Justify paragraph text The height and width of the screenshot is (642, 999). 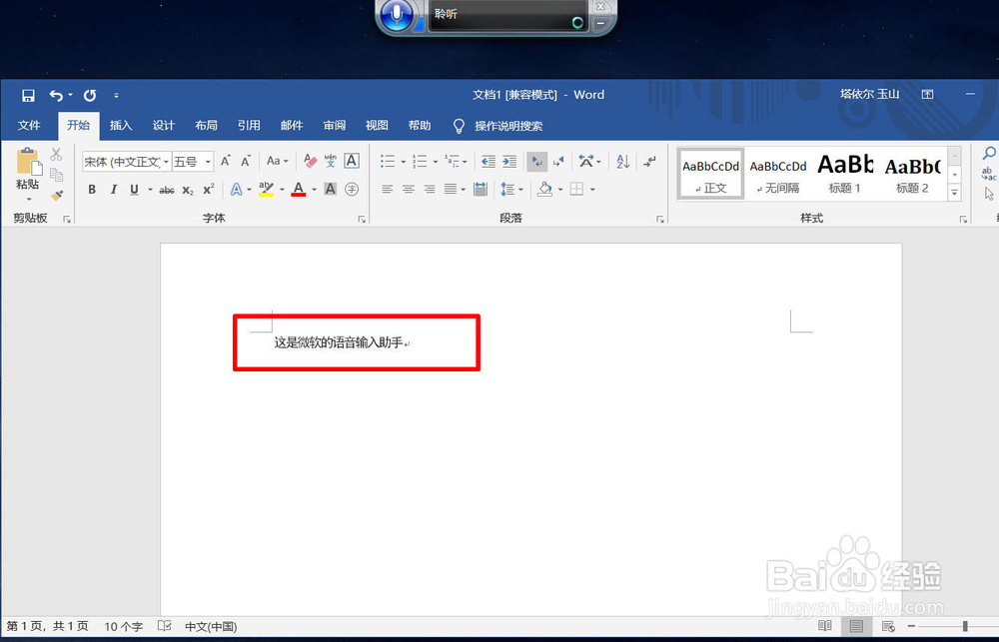(451, 189)
